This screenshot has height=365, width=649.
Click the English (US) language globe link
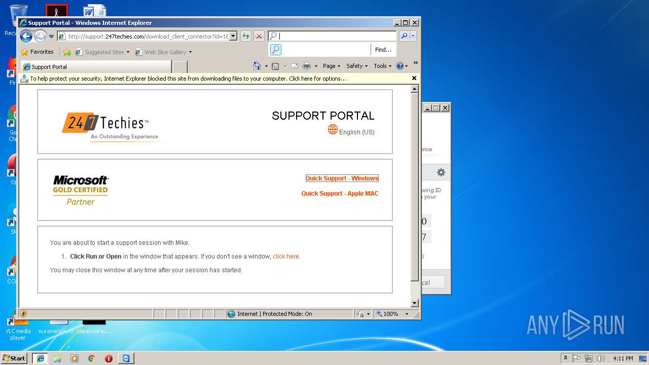(351, 130)
